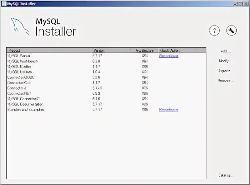Select the Connector/ODBC row
Viewport: 250px width, 185px height.
(x=106, y=77)
